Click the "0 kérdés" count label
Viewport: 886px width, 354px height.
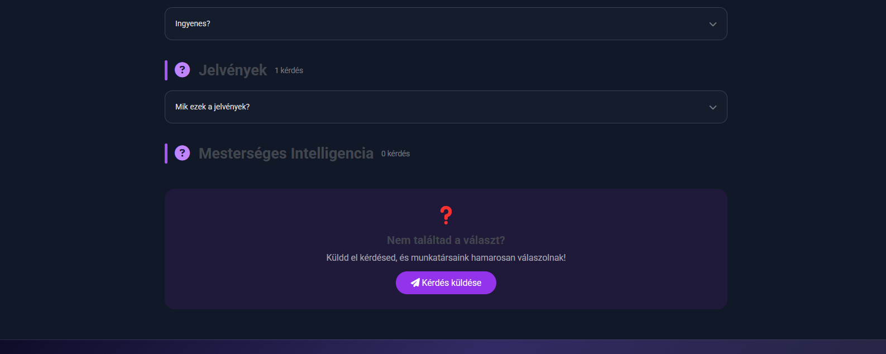[395, 154]
